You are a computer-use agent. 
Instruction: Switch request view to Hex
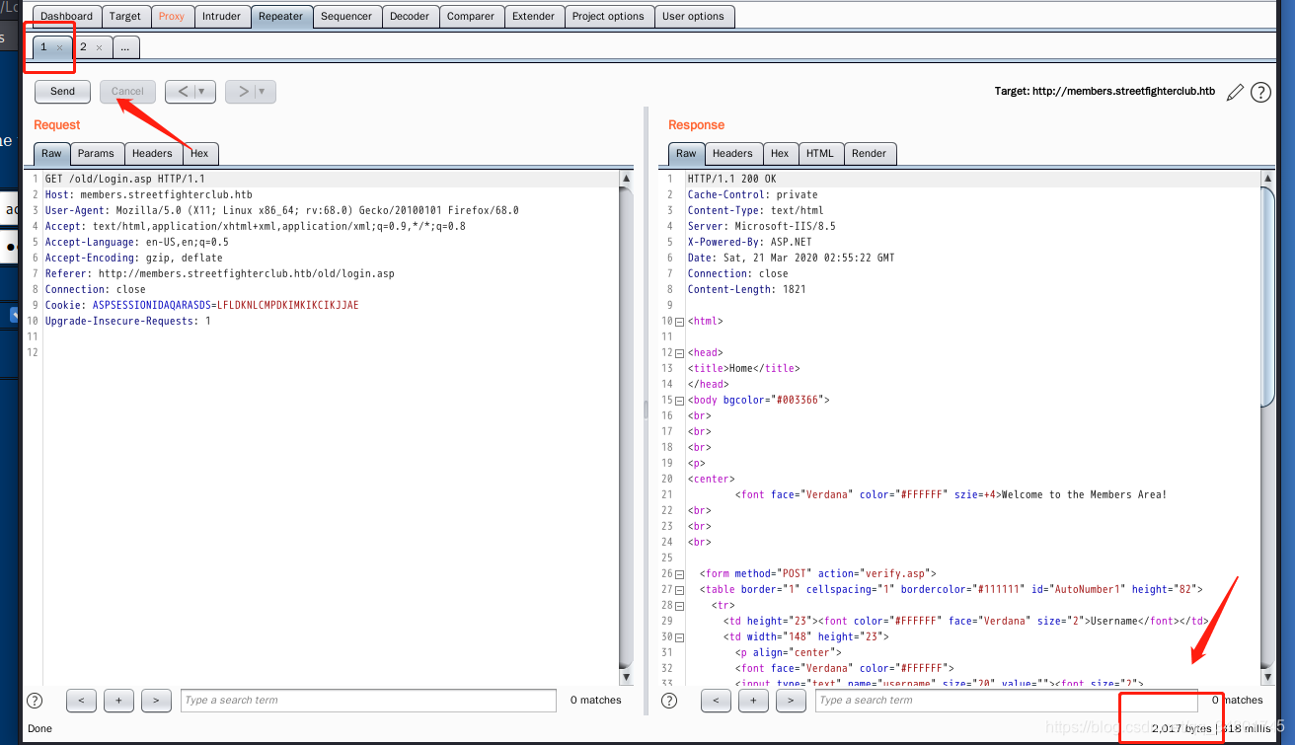[199, 153]
